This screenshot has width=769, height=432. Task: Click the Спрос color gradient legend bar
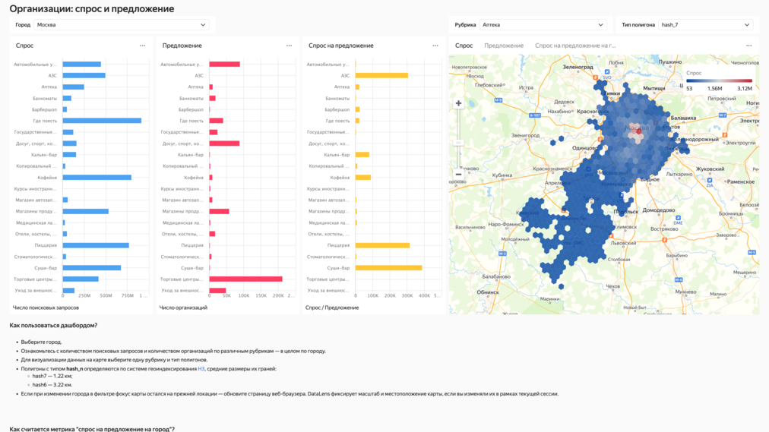[719, 80]
